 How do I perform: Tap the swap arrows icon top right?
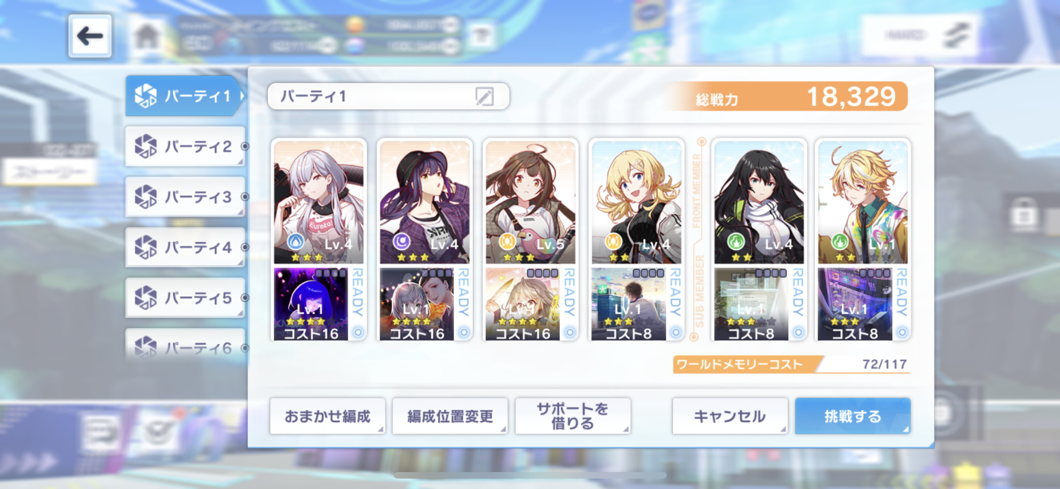(956, 35)
